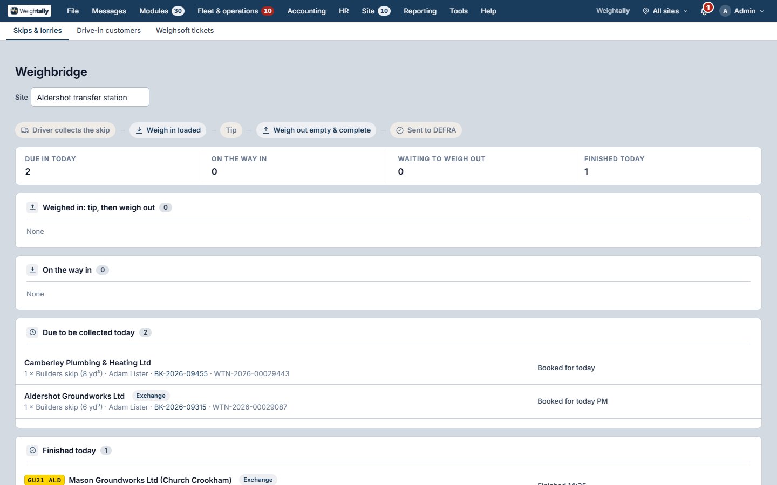The width and height of the screenshot is (777, 485).
Task: Click Mason Groundworks Ltd (Church Crookham)
Action: [x=150, y=480]
